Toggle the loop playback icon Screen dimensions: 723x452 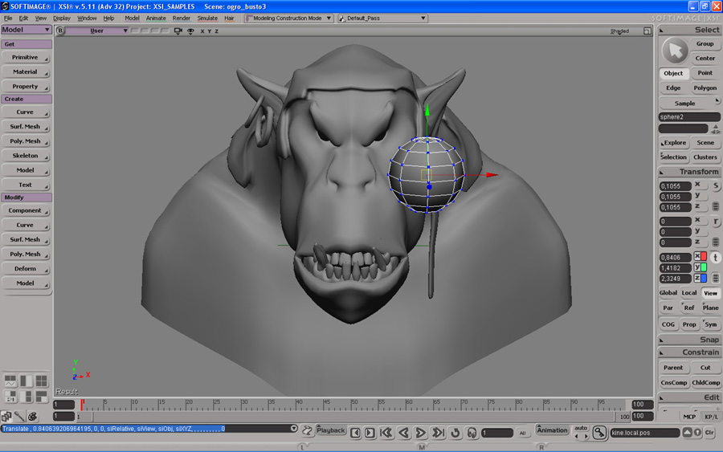click(x=455, y=433)
